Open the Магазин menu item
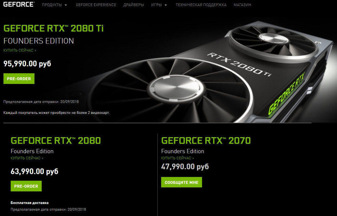 (242, 5)
